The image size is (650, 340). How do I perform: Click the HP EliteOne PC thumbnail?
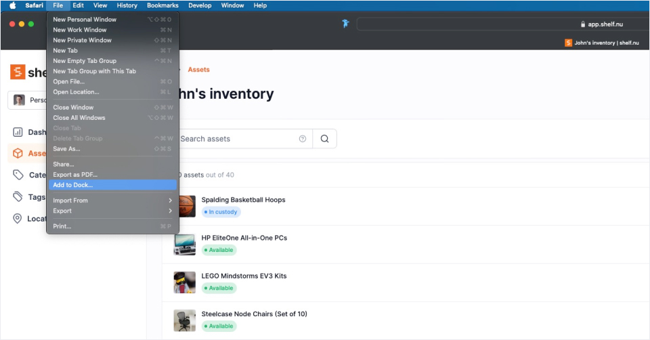pos(184,245)
